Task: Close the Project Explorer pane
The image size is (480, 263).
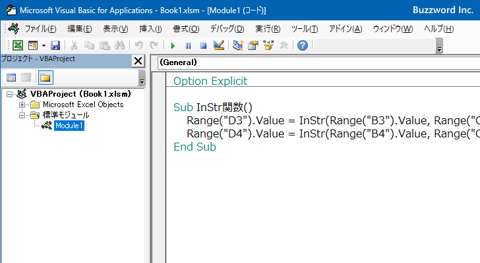Action: [x=138, y=61]
